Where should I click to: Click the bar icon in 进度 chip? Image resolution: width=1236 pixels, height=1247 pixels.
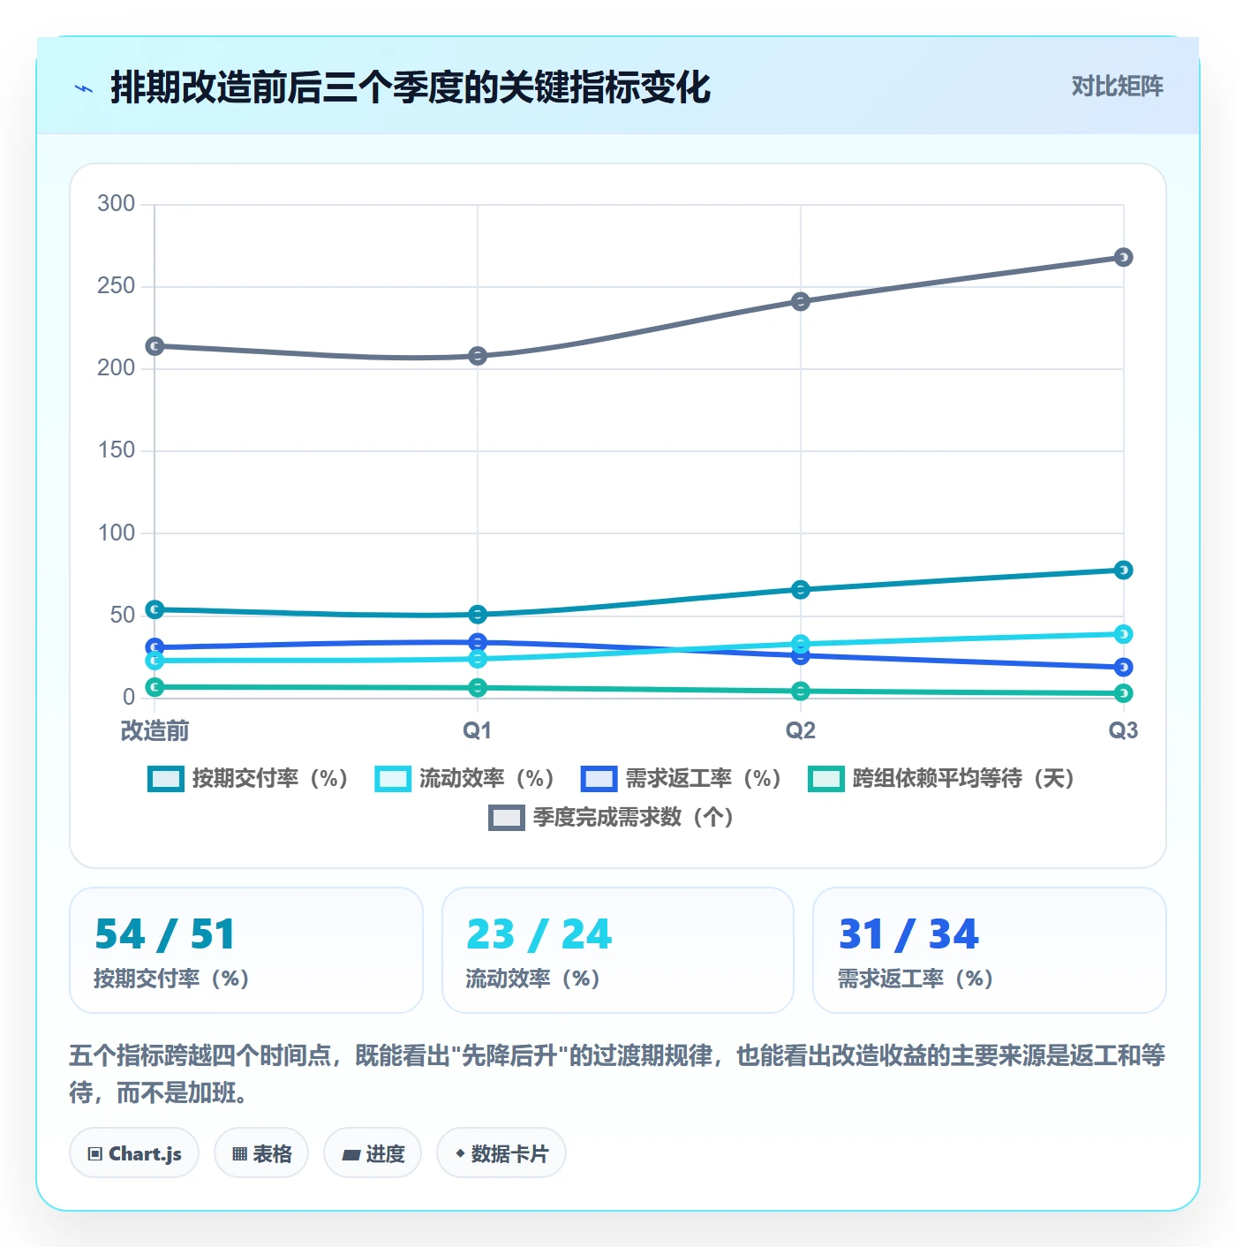coord(350,1154)
